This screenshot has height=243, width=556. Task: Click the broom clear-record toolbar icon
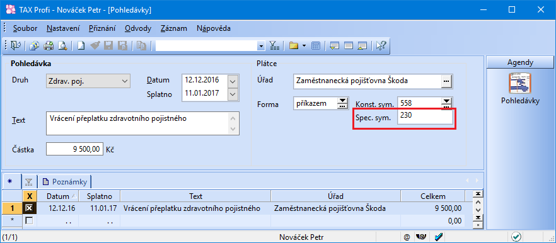(x=95, y=46)
